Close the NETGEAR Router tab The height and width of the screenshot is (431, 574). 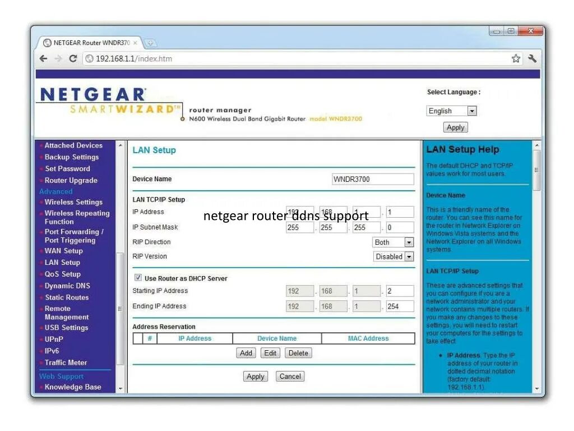click(135, 43)
